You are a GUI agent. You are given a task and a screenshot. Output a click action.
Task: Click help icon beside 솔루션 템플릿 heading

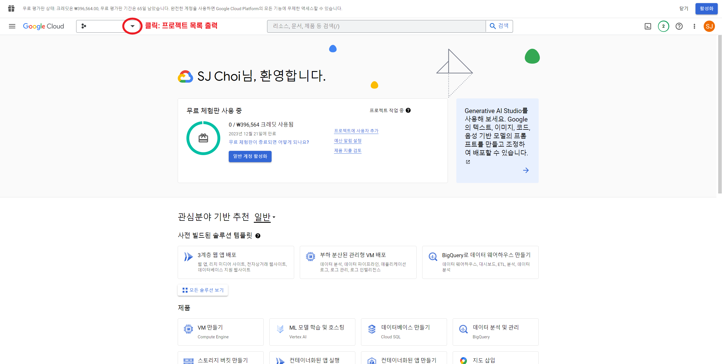coord(258,236)
